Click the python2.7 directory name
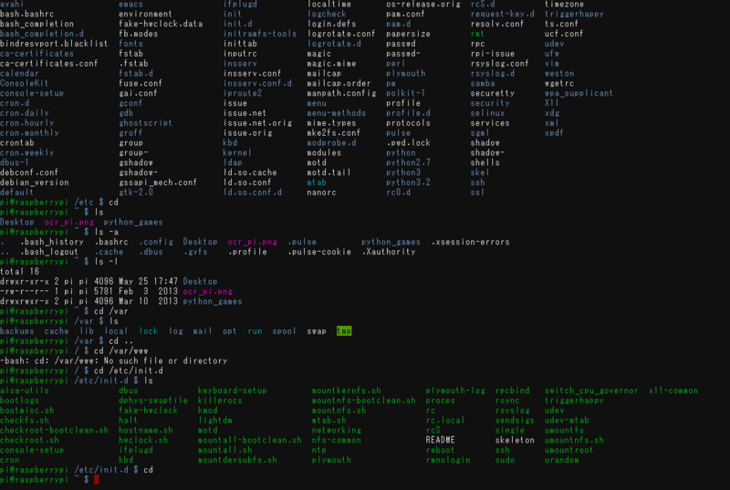730x490 pixels. [408, 162]
